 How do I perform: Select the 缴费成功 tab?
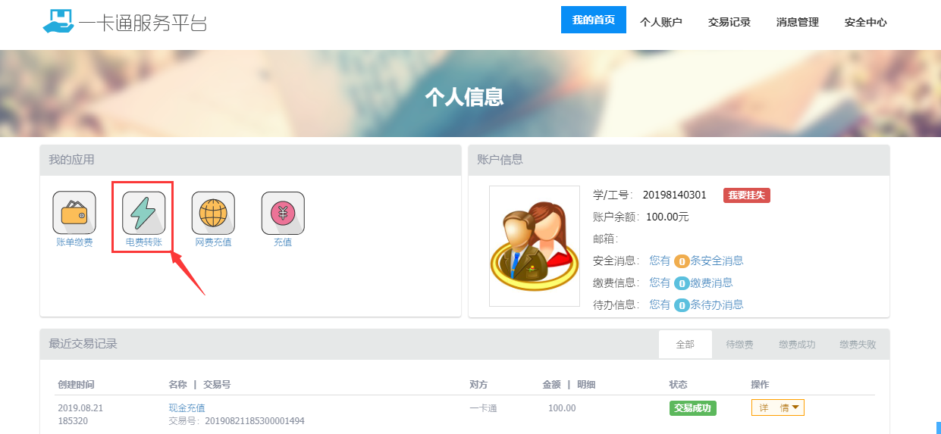(x=797, y=344)
